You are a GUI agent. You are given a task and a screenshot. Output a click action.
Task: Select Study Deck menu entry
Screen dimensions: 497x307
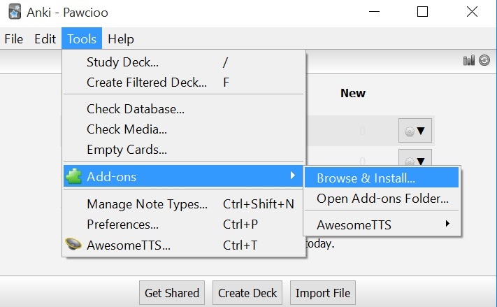(122, 62)
